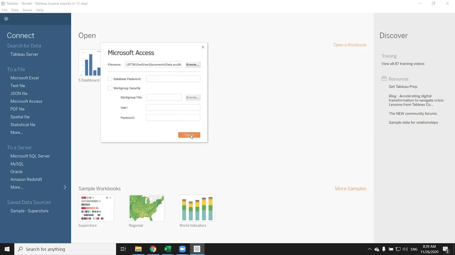The image size is (455, 255).
Task: Click Open a Workbook link
Action: (350, 45)
